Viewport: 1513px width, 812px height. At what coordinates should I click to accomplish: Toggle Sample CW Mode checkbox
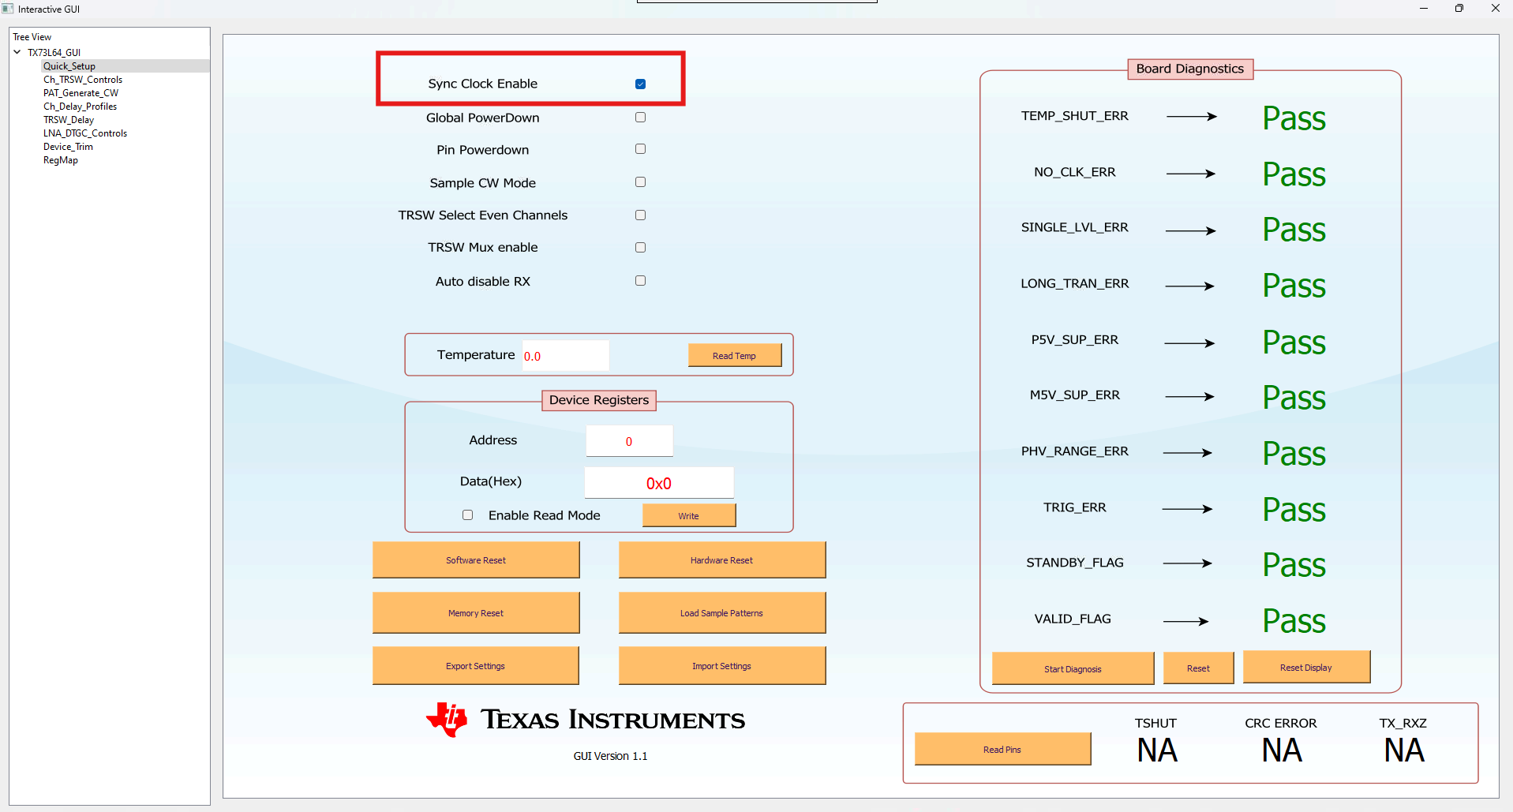(x=640, y=182)
